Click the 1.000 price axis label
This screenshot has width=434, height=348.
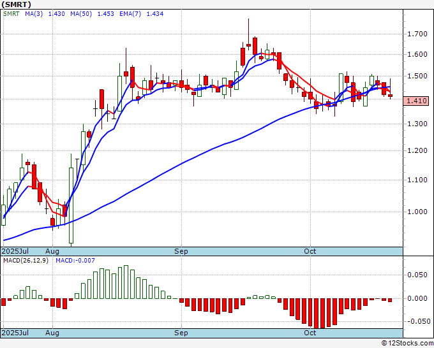(417, 212)
